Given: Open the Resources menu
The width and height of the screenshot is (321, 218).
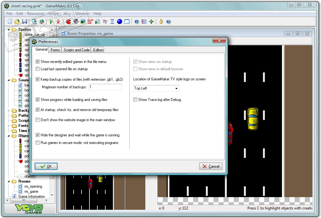Looking at the screenshot, I should point(36,14).
